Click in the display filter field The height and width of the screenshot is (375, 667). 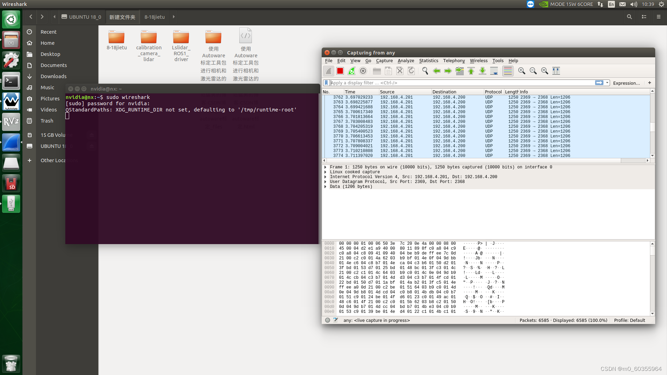pyautogui.click(x=452, y=83)
